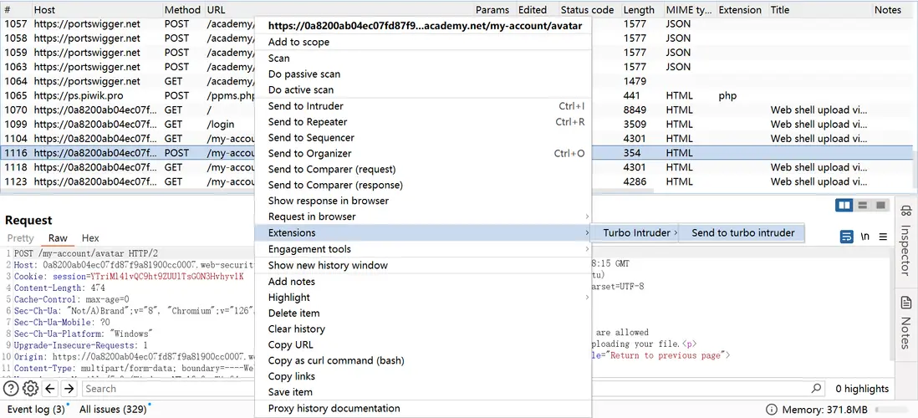Switch to the Hex request tab
This screenshot has width=918, height=418.
90,238
